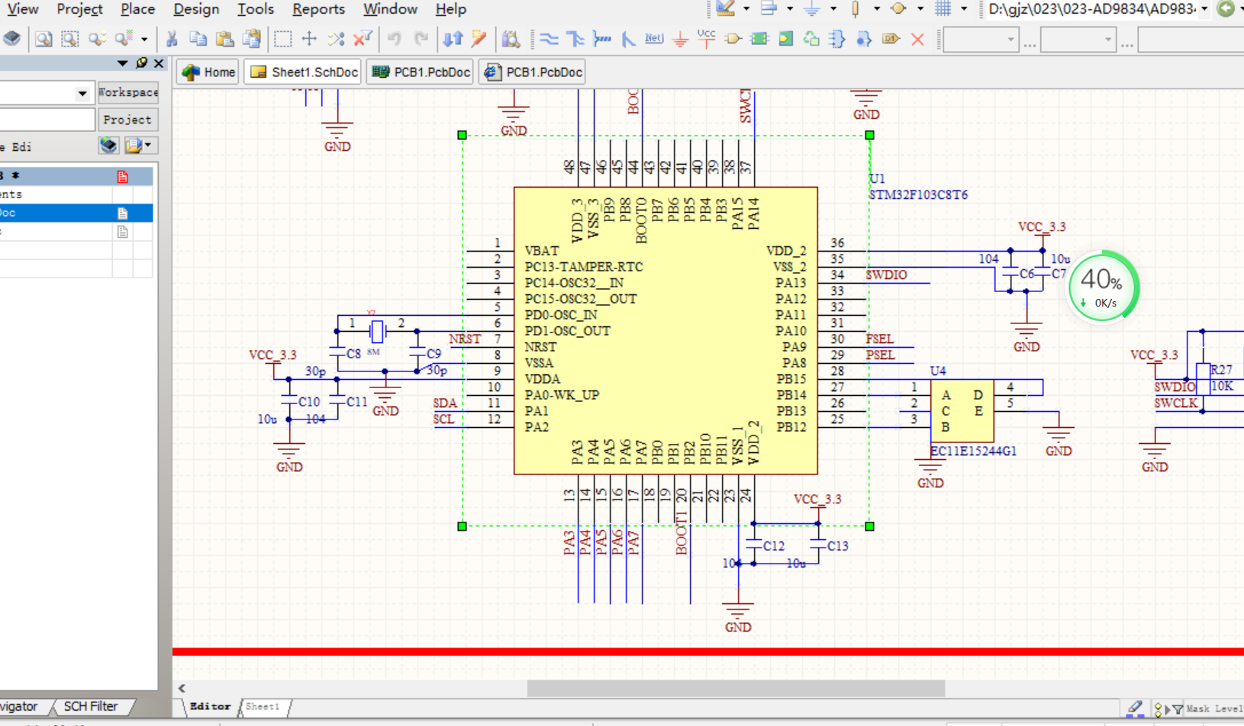Viewport: 1244px width, 726px height.
Task: Click the Deselect All icon
Action: pyautogui.click(x=336, y=39)
